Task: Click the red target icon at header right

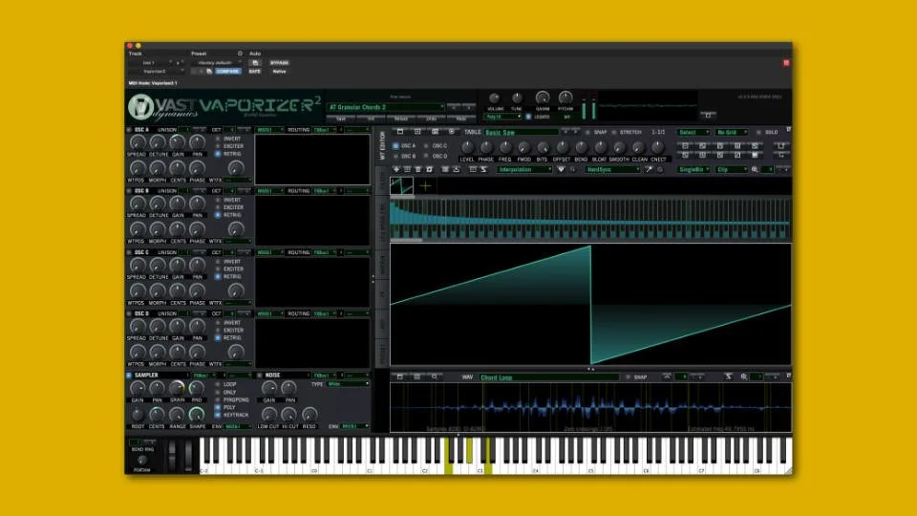Action: click(x=786, y=63)
